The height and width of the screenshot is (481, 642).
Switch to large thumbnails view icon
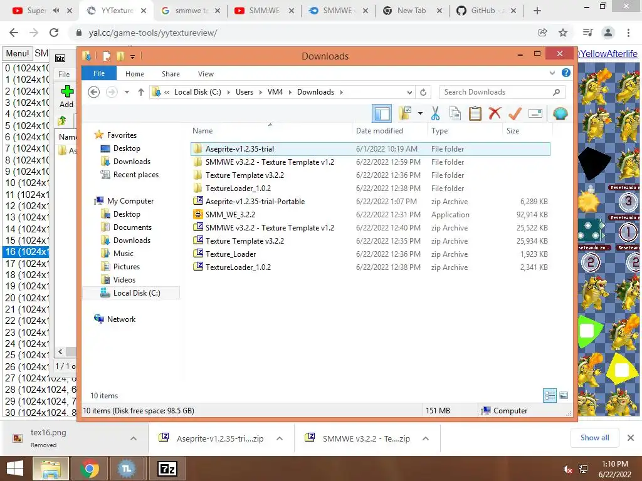tap(564, 395)
